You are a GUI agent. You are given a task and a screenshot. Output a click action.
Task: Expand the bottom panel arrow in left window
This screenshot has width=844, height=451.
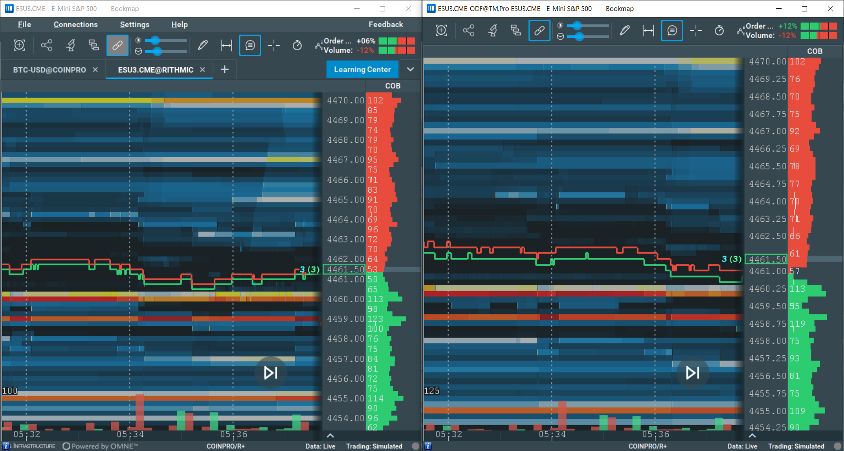pyautogui.click(x=330, y=436)
